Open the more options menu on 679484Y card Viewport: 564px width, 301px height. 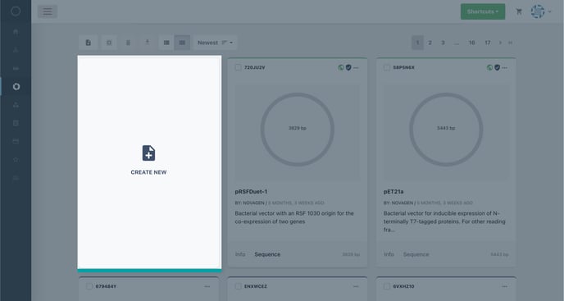(207, 286)
